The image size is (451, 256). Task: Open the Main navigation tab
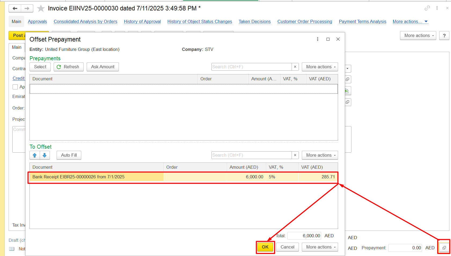click(16, 21)
